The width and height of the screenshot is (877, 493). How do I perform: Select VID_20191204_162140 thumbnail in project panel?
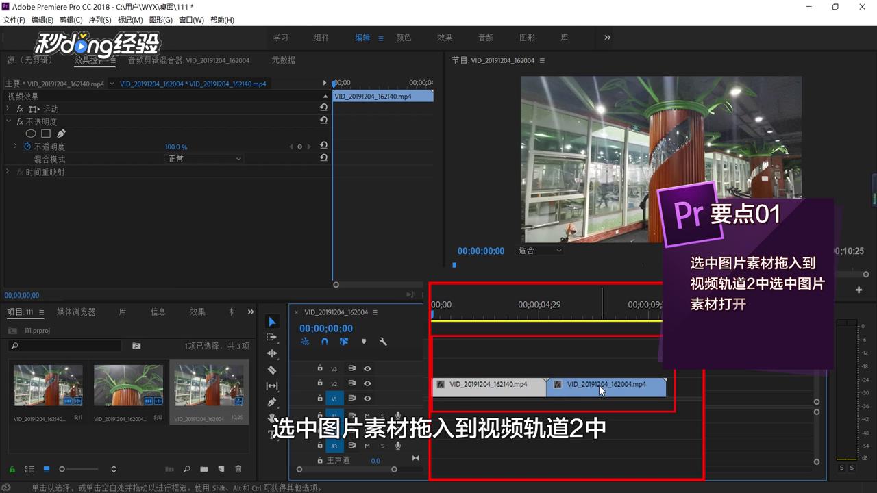pos(48,385)
